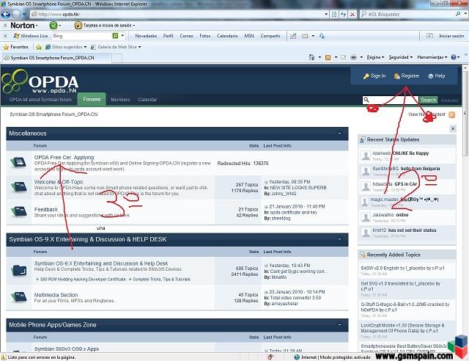Open S4SW v2.0 English recently added topic

coord(402,268)
